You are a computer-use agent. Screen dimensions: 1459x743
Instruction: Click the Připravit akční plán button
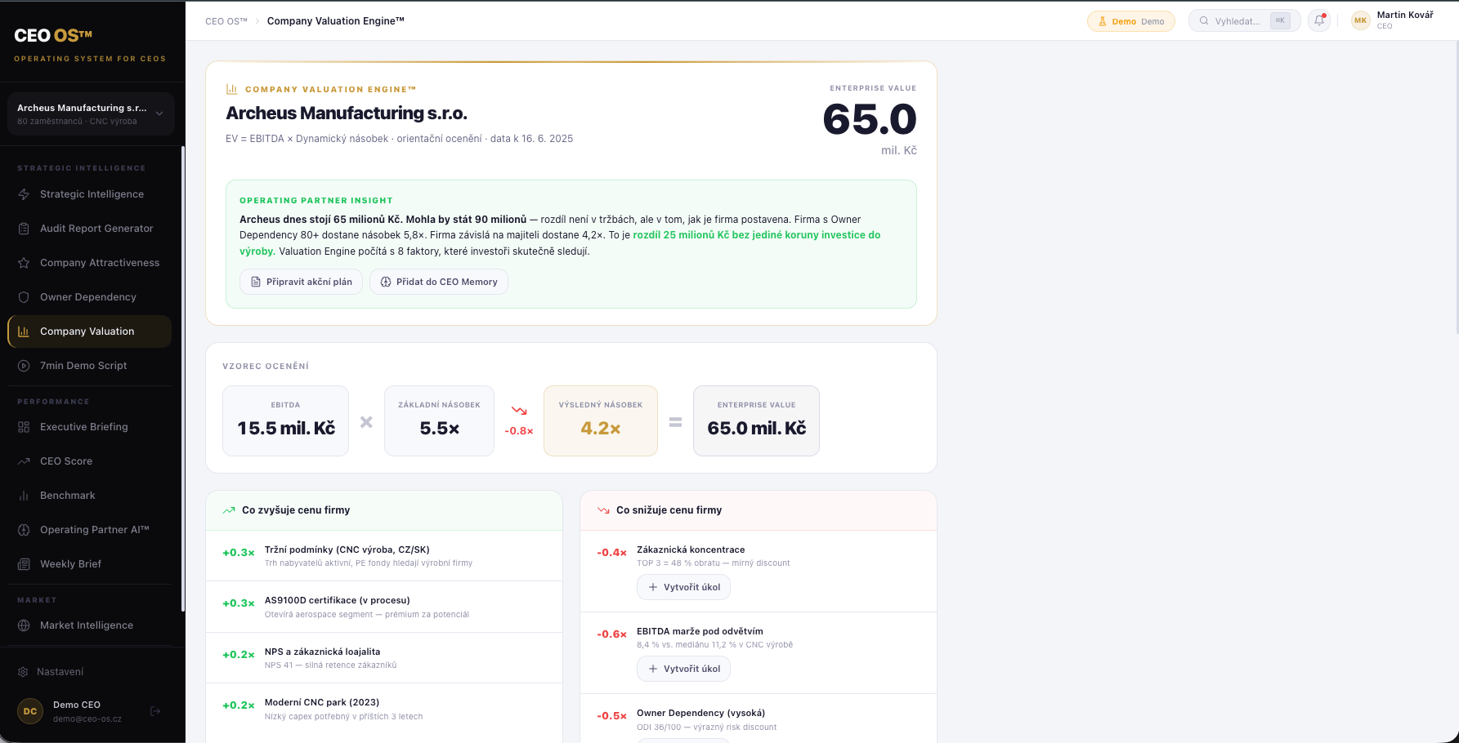click(x=301, y=282)
